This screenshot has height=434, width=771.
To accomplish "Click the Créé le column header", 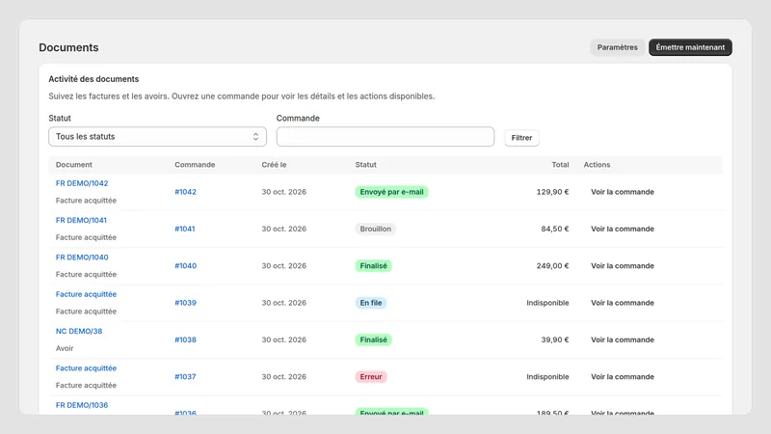I will click(x=274, y=165).
